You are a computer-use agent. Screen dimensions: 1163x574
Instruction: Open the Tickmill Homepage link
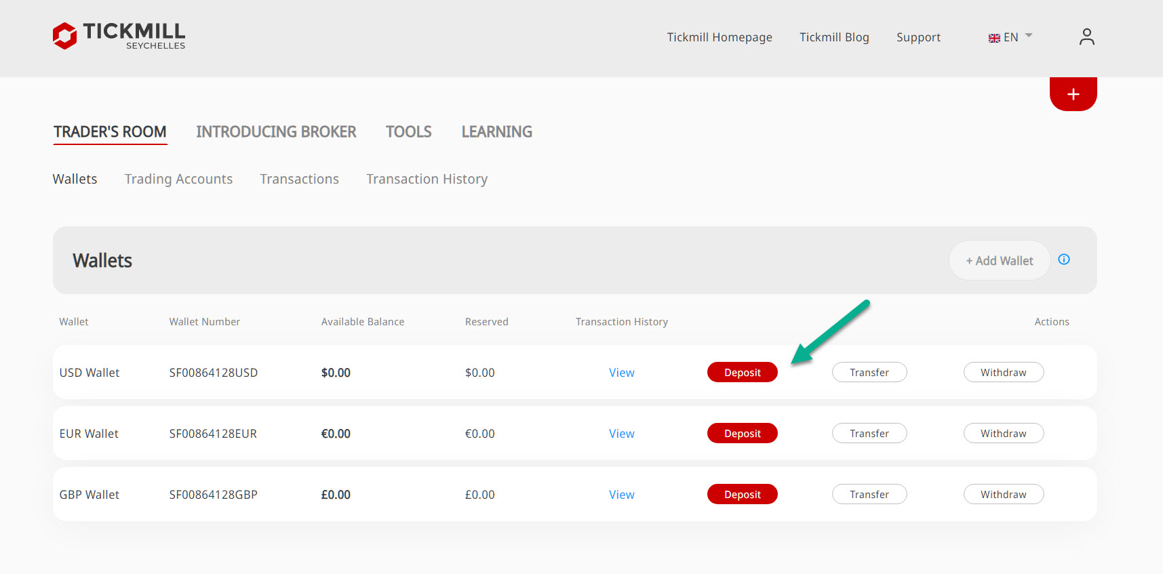pyautogui.click(x=720, y=37)
